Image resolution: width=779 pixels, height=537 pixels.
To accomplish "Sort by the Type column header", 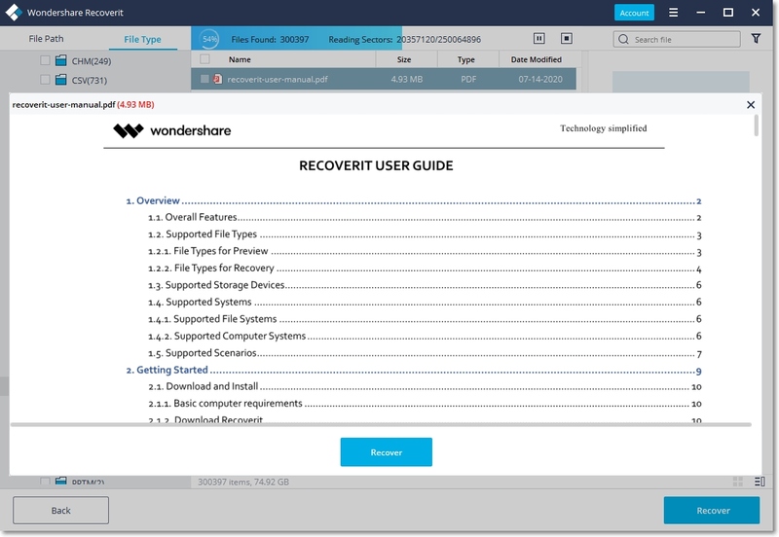I will coord(468,59).
